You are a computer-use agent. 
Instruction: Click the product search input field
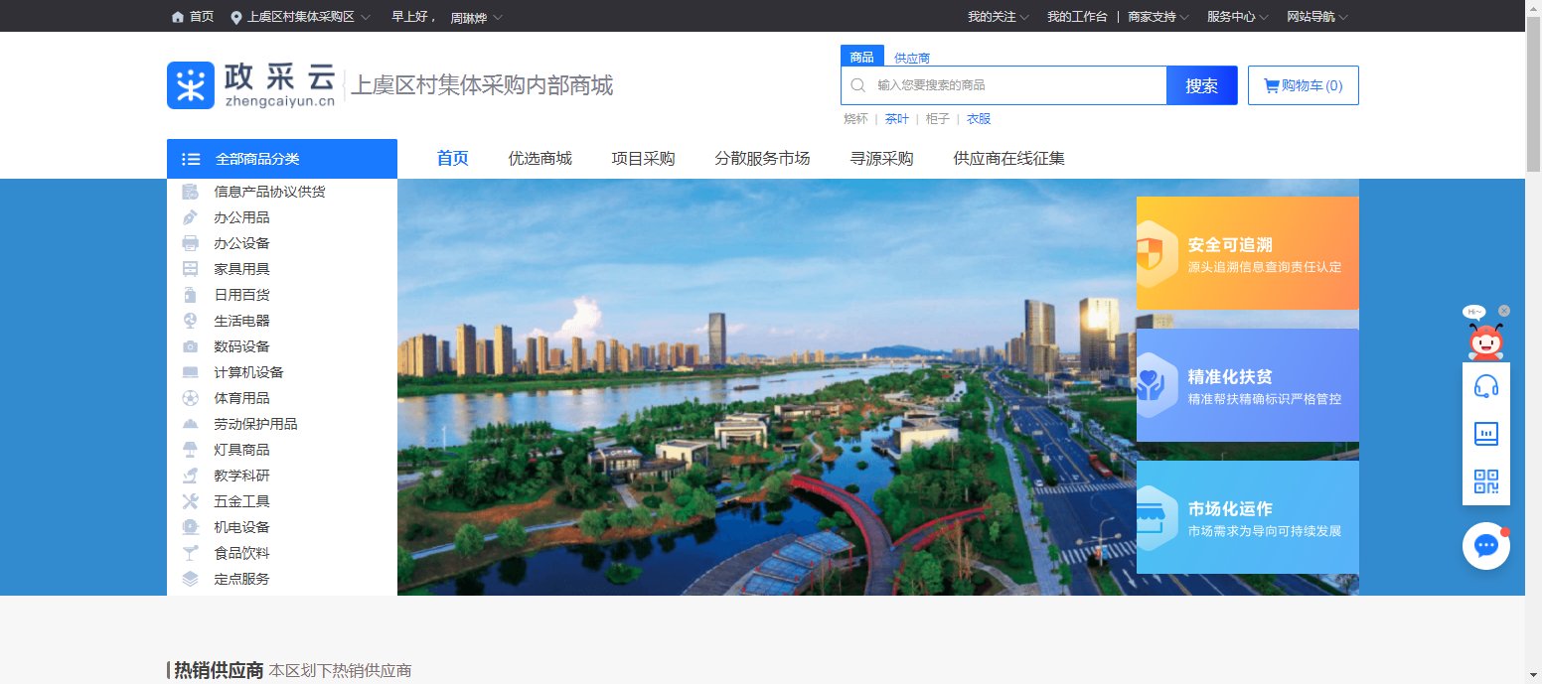coord(1003,85)
